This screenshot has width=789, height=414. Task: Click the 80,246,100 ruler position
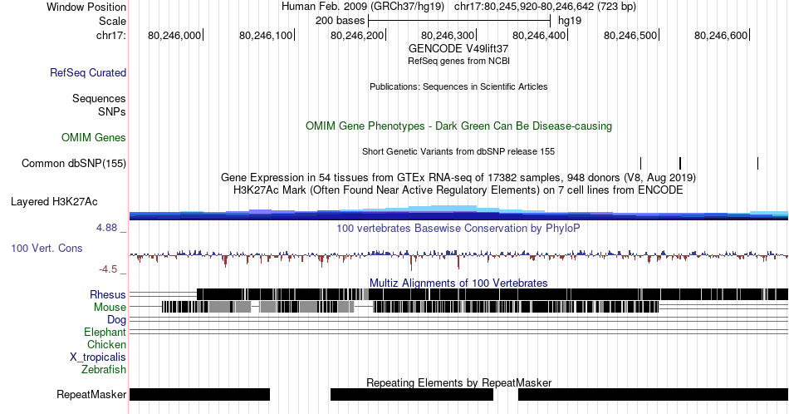(267, 35)
